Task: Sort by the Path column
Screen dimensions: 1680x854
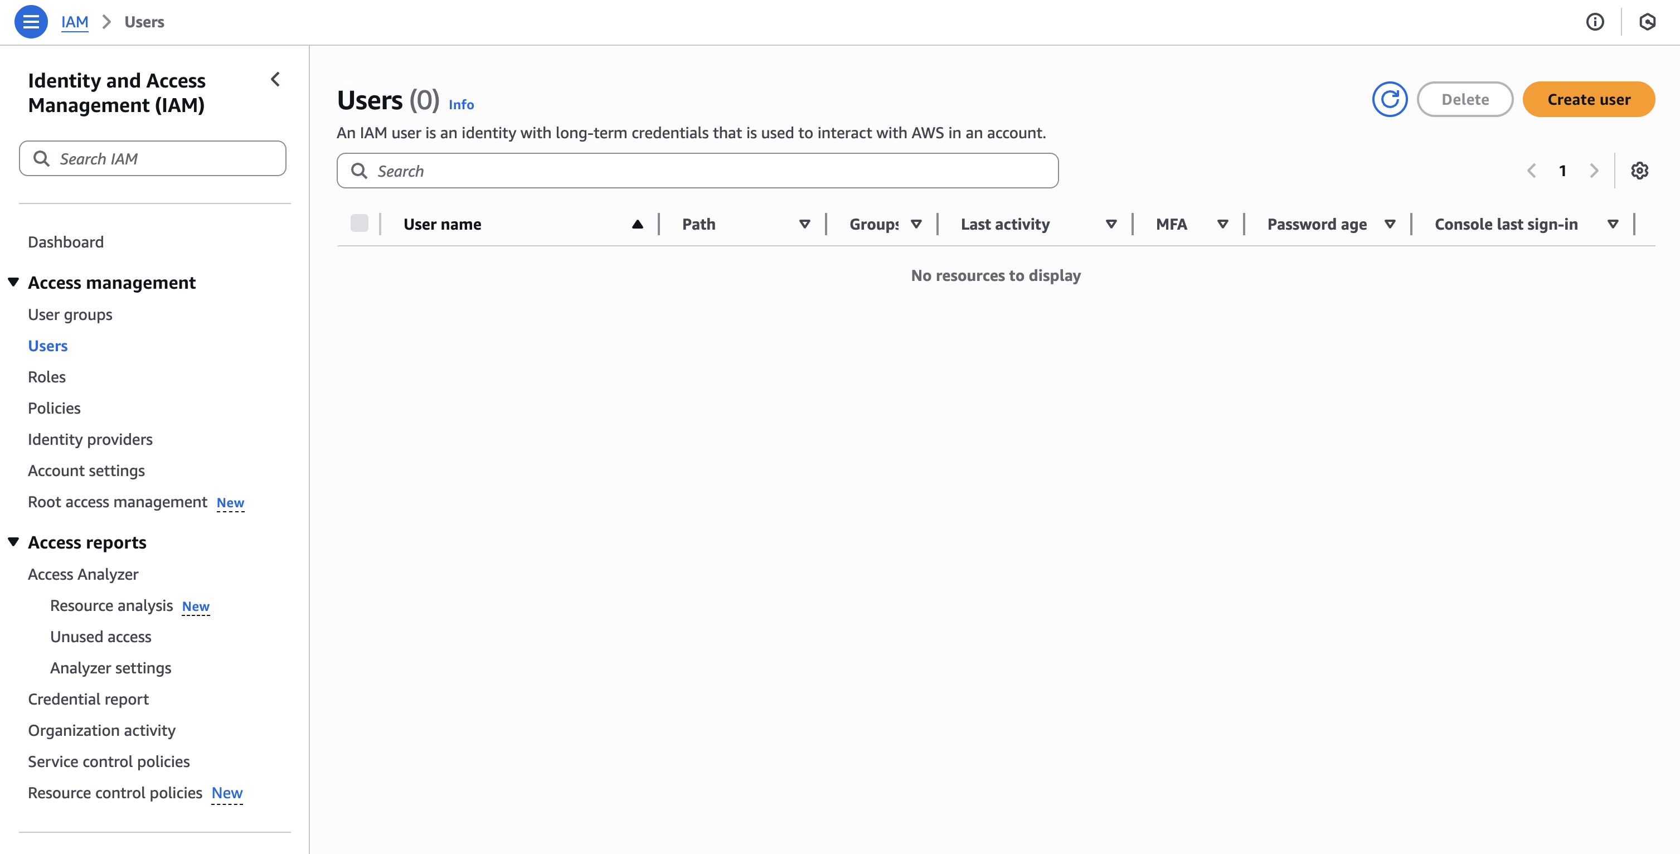Action: pyautogui.click(x=804, y=225)
